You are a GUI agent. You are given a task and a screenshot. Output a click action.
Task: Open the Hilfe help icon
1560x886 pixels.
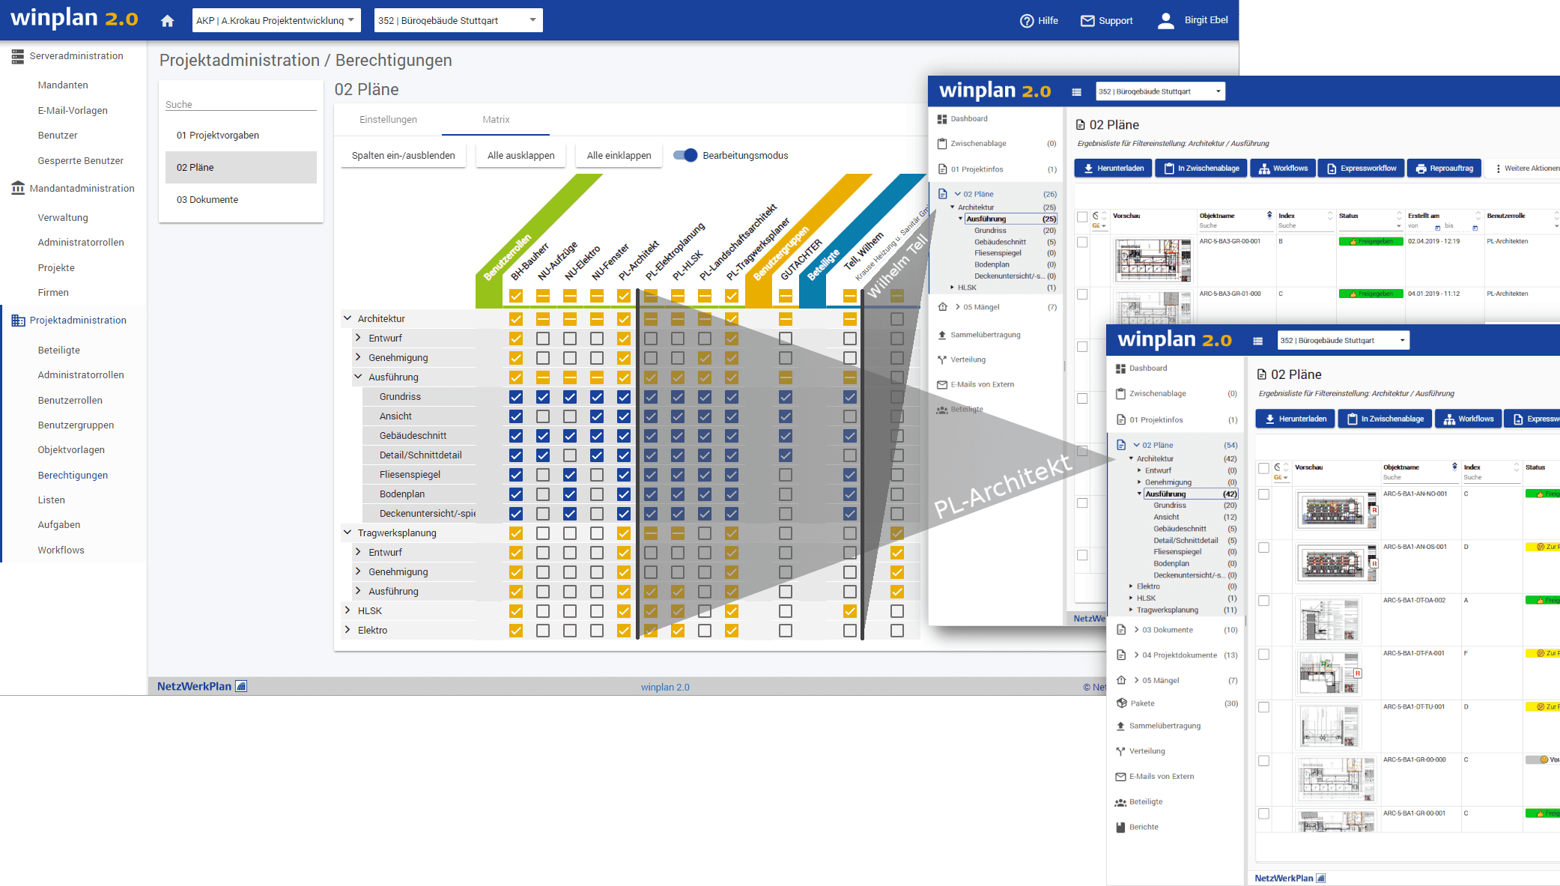(1027, 21)
